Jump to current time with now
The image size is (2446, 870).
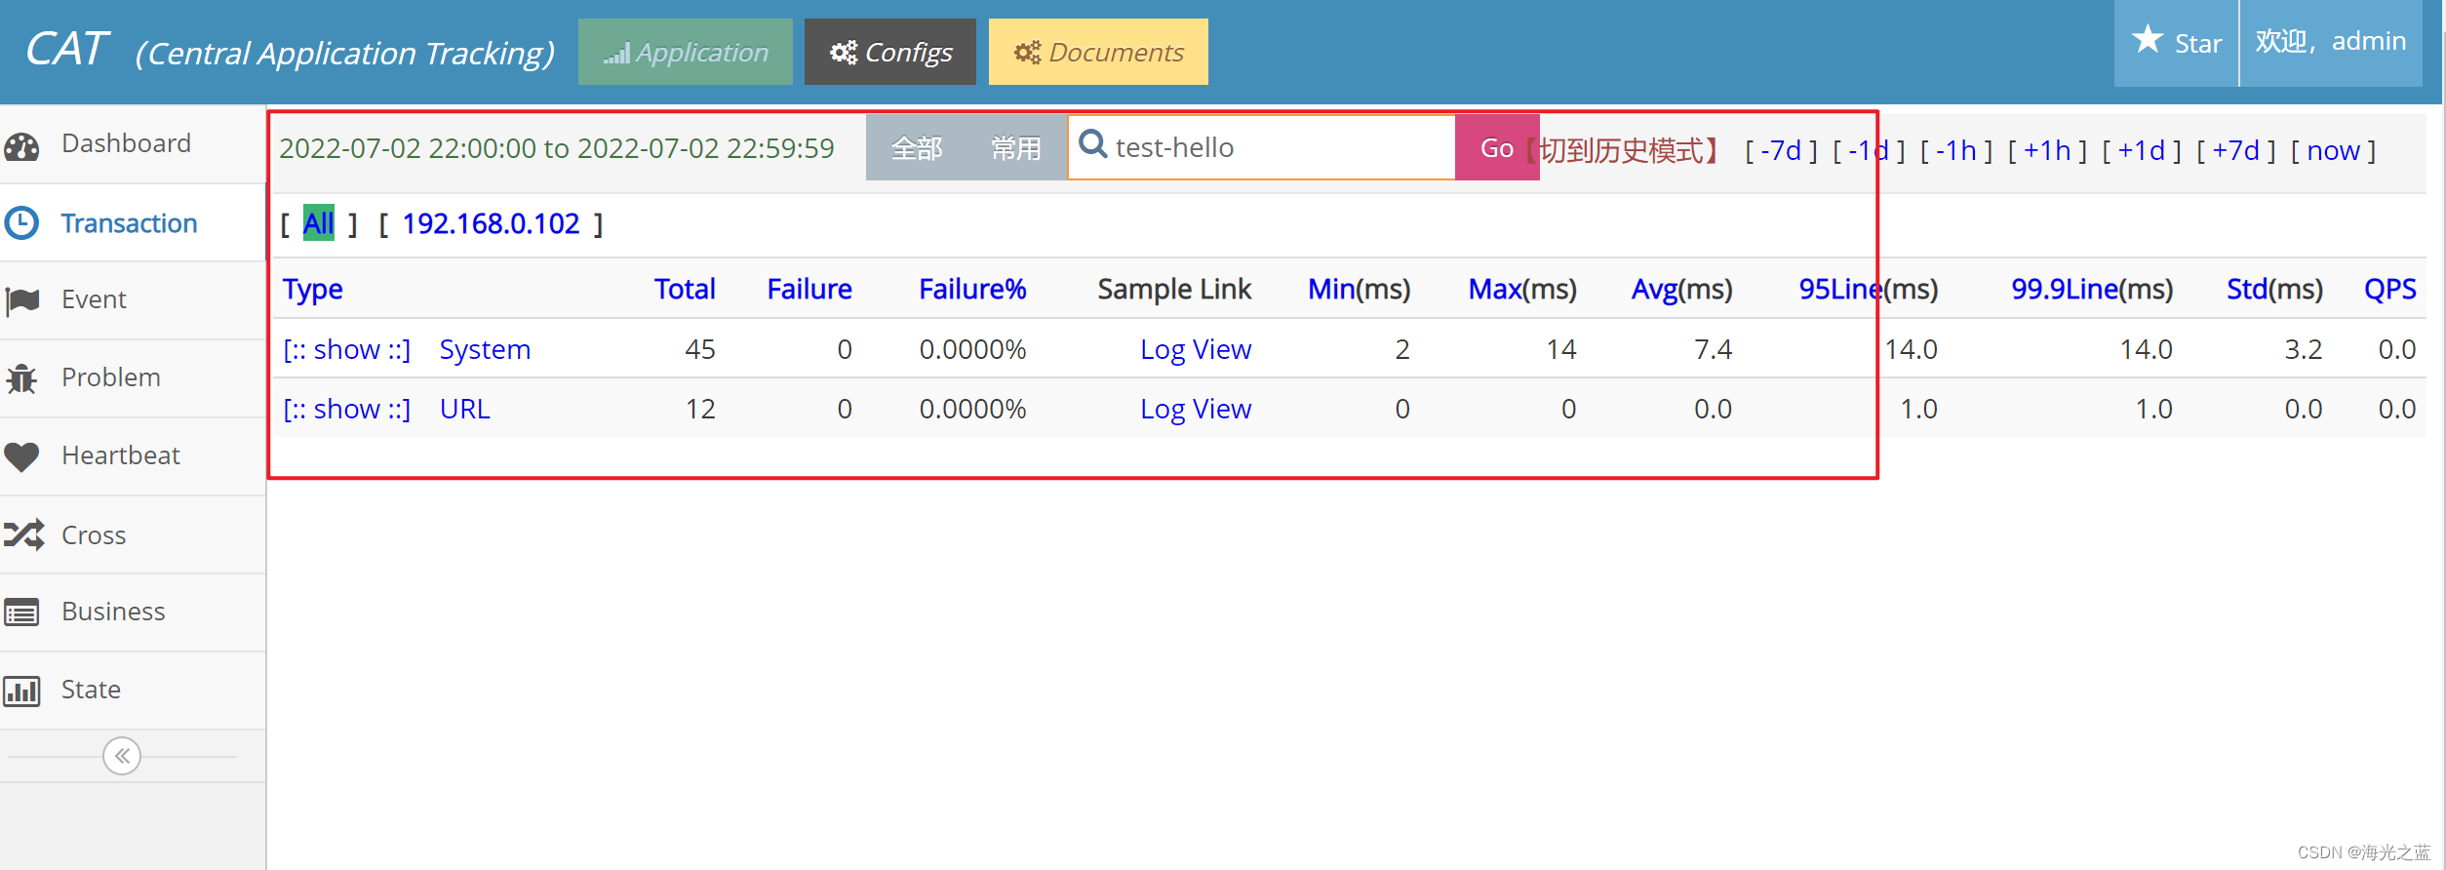pos(2333,150)
